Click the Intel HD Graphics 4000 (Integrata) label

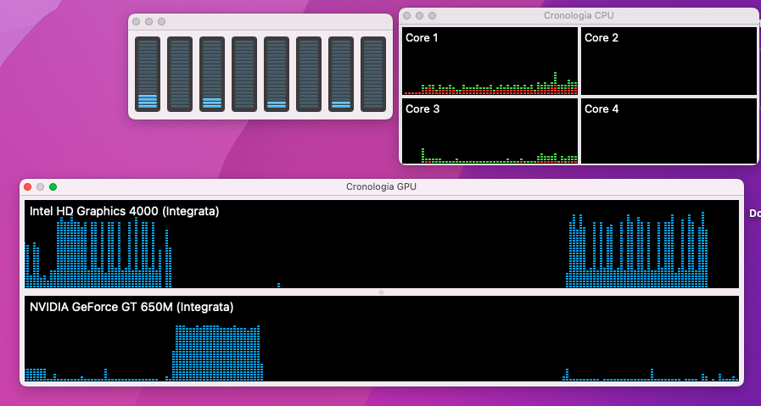coord(124,212)
